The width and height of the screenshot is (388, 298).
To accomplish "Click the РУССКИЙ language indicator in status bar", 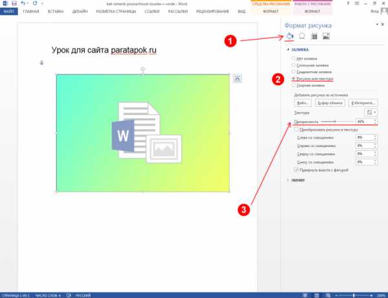I will (x=83, y=295).
